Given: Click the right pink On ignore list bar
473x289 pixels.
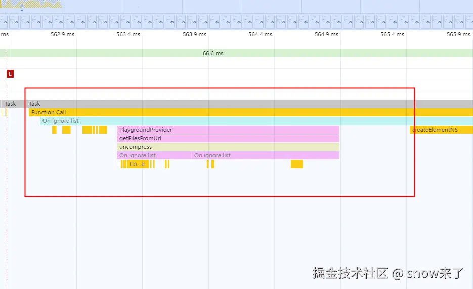Looking at the screenshot, I should (266, 155).
